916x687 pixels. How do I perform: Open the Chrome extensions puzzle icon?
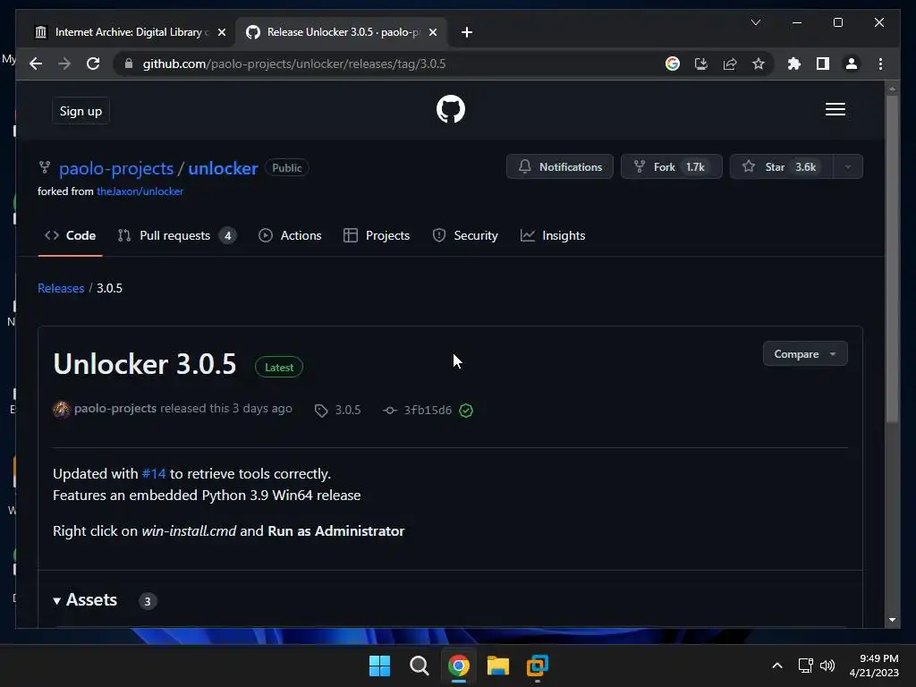coord(794,64)
